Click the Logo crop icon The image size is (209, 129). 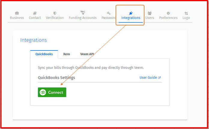coord(186,13)
